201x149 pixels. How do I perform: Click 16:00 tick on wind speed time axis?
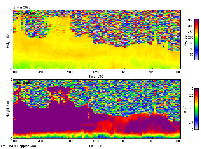(x=124, y=141)
